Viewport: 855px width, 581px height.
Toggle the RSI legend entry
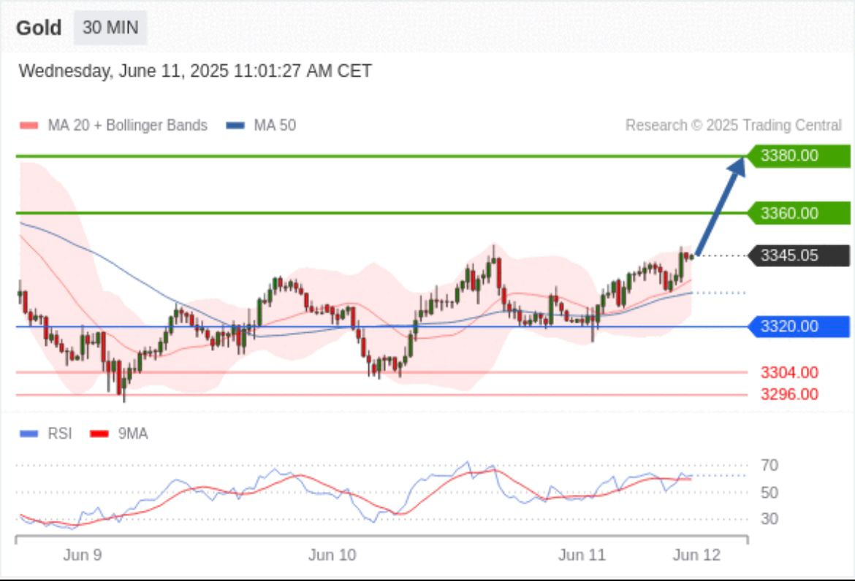point(60,434)
